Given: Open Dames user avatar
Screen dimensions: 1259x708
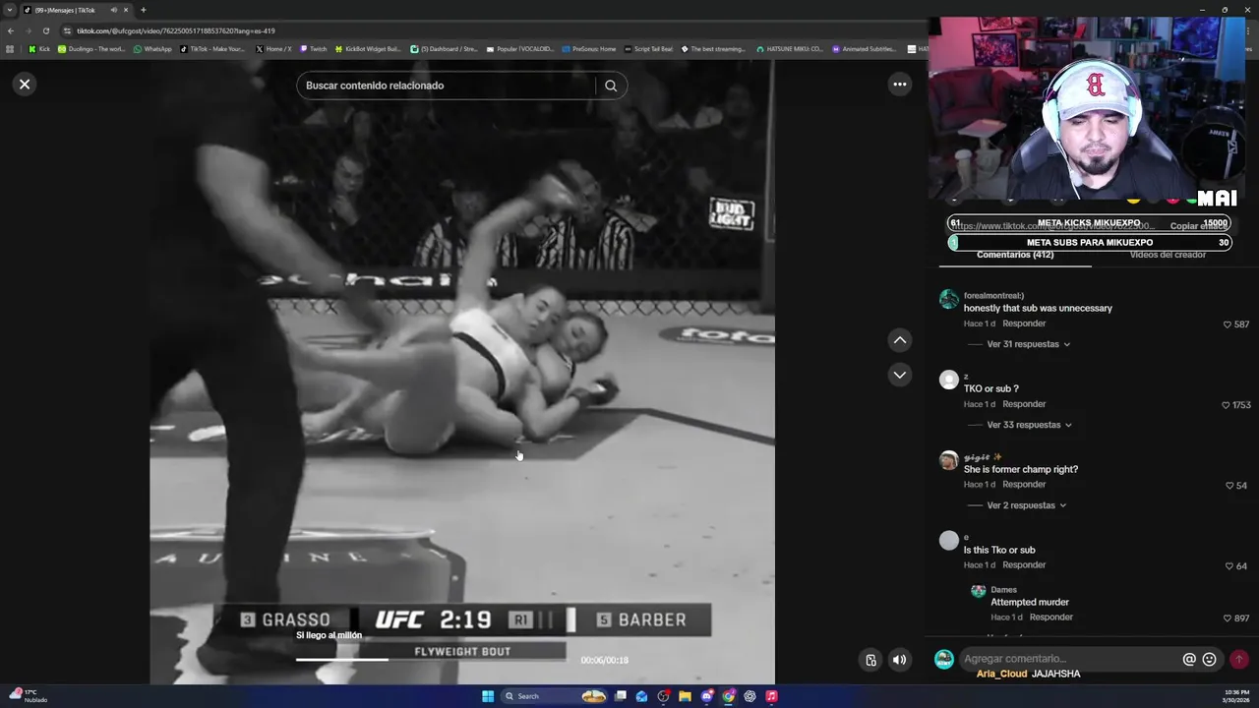Looking at the screenshot, I should click(x=978, y=591).
